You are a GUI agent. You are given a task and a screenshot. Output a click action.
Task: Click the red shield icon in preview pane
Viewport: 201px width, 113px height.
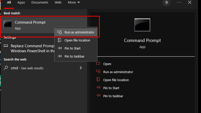(x=98, y=72)
